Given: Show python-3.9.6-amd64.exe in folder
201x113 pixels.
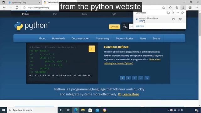Looking at the screenshot, I should [173, 19].
